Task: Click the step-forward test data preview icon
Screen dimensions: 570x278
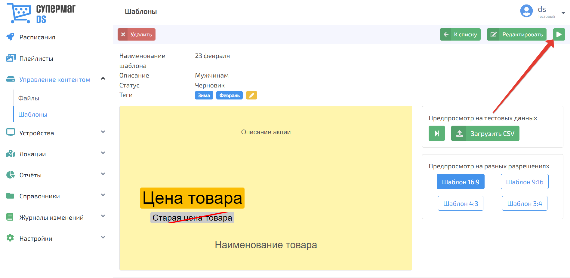Action: (x=436, y=133)
